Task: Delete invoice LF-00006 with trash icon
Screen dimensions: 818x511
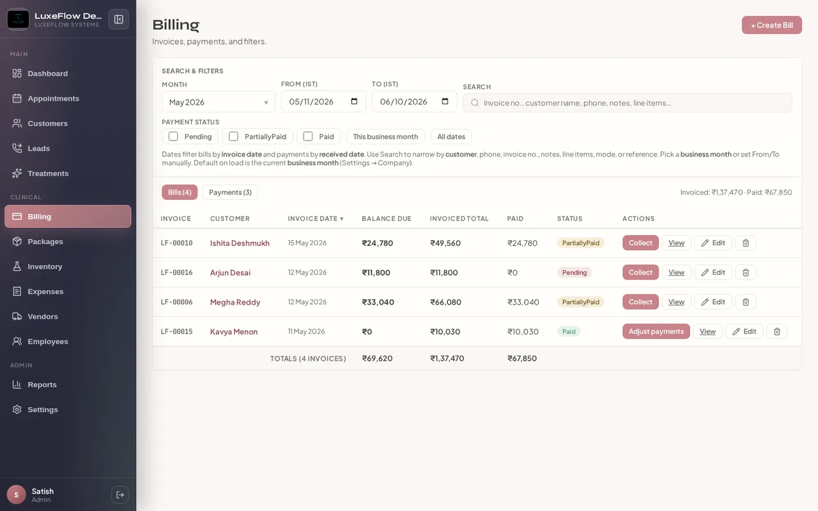Action: pos(746,301)
